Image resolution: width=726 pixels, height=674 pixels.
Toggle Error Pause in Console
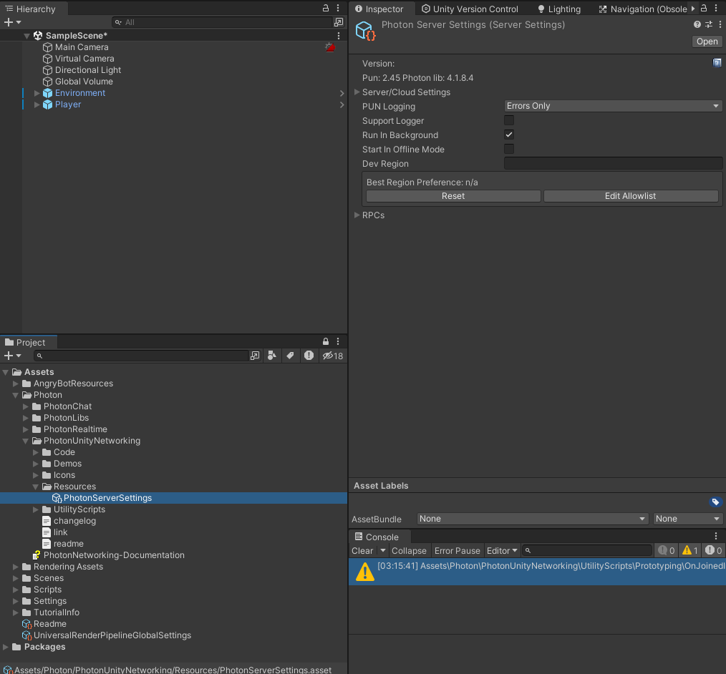[457, 550]
